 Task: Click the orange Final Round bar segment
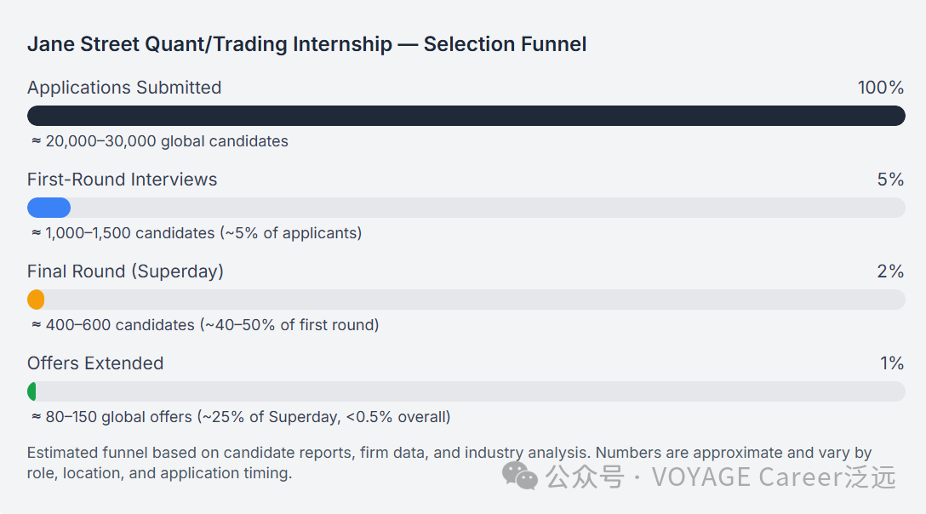pos(36,300)
